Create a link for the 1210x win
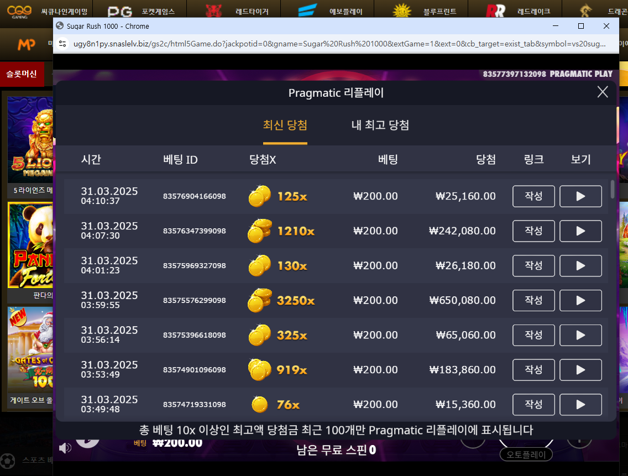This screenshot has height=476, width=628. 533,231
